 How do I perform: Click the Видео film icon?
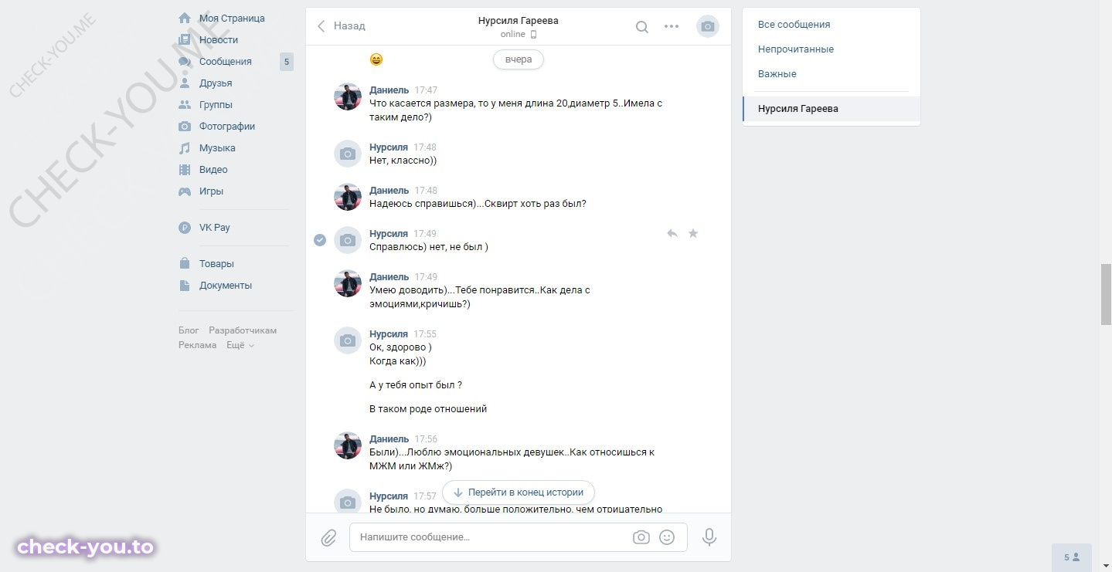185,169
